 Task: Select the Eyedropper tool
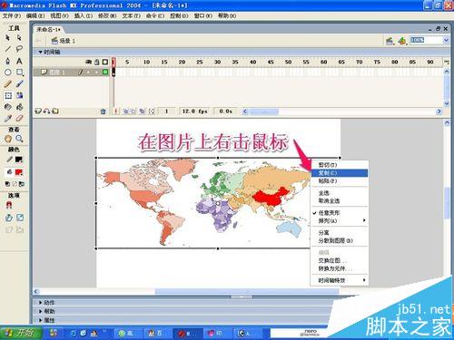click(8, 118)
